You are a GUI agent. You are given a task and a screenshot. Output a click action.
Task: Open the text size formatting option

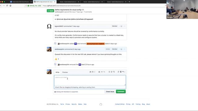coord(90,72)
